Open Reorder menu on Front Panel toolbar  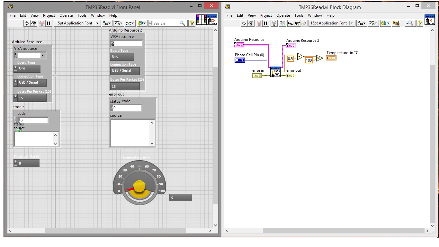142,23
